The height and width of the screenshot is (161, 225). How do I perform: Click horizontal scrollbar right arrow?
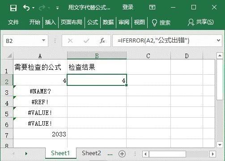(x=212, y=154)
